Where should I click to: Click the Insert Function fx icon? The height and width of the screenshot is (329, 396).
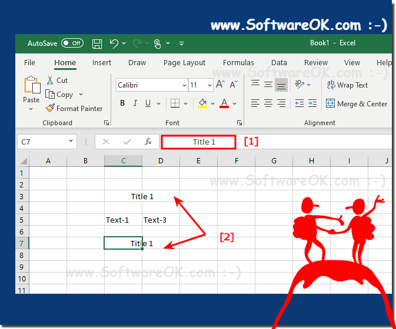pos(148,142)
